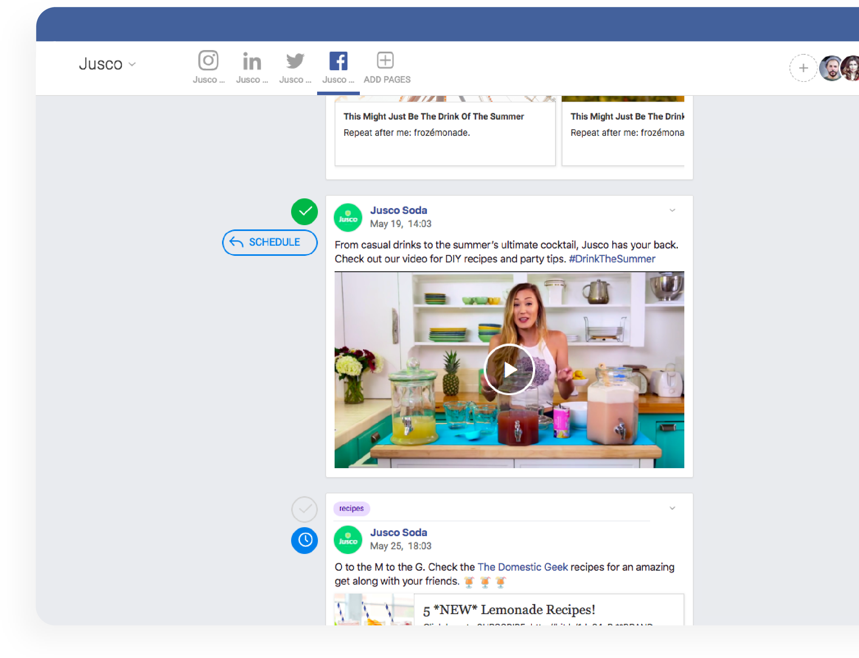Screen dimensions: 859x658
Task: Toggle the recipes label on the post
Action: pyautogui.click(x=351, y=509)
